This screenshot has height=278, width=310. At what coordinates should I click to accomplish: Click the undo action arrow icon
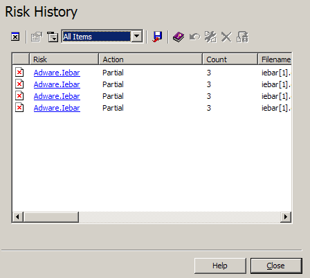(194, 37)
